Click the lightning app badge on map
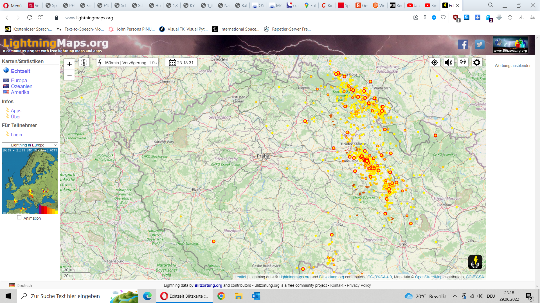The height and width of the screenshot is (303, 540). (475, 262)
